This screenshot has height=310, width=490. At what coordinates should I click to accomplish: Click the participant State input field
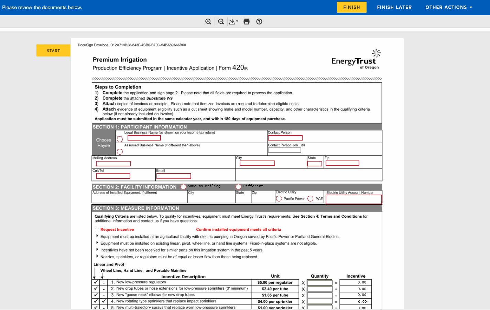[315, 164]
